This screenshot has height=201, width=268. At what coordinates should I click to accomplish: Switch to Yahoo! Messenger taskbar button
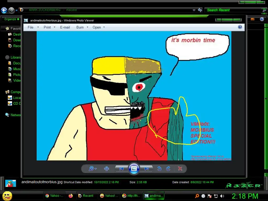point(109,196)
